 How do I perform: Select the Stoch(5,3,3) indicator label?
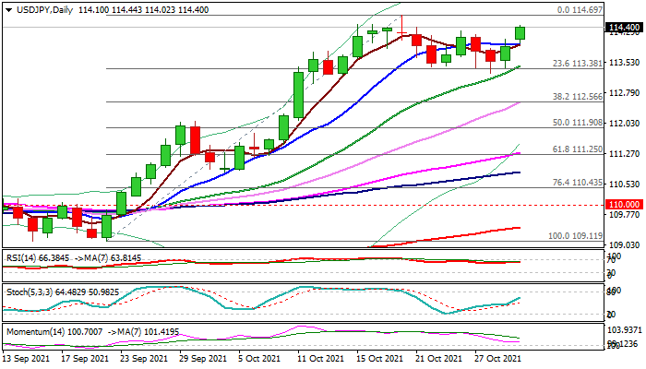tap(25, 292)
